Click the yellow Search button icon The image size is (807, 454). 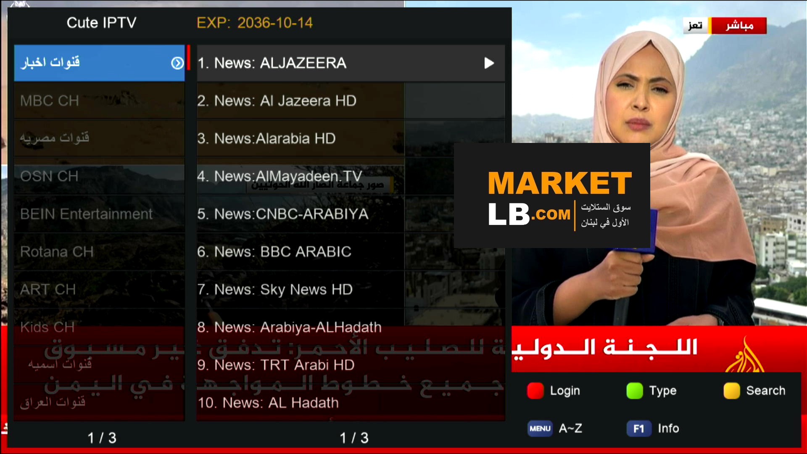pyautogui.click(x=732, y=391)
